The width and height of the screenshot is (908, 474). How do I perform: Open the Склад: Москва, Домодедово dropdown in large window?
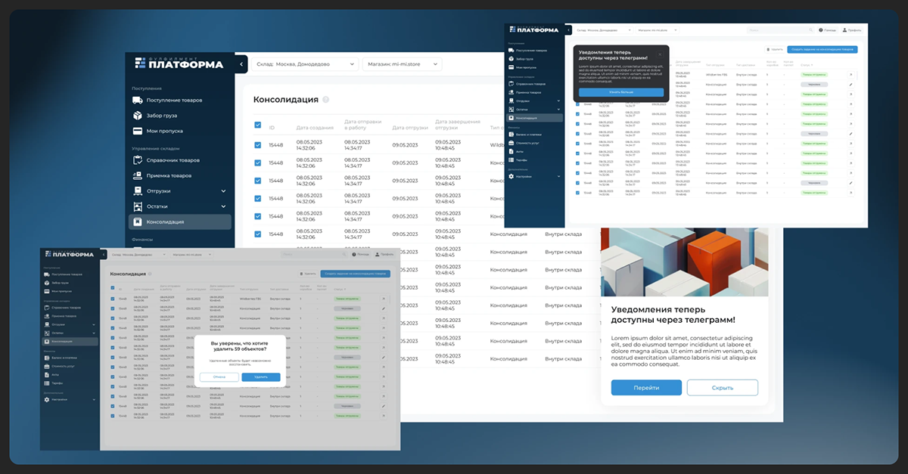click(303, 64)
